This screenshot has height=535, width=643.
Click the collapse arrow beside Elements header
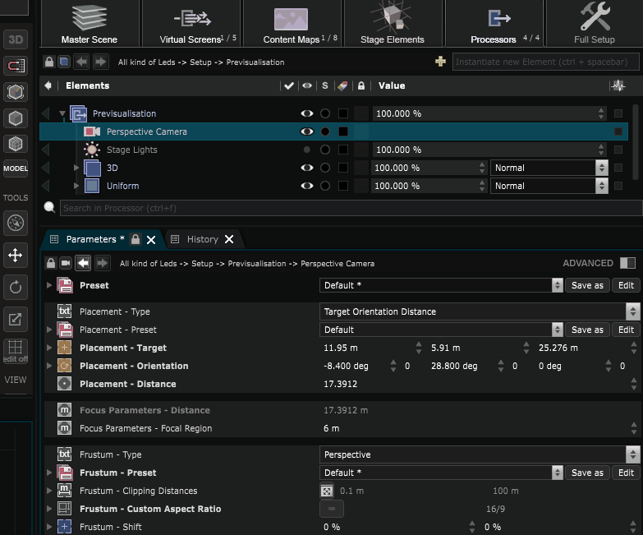[48, 85]
